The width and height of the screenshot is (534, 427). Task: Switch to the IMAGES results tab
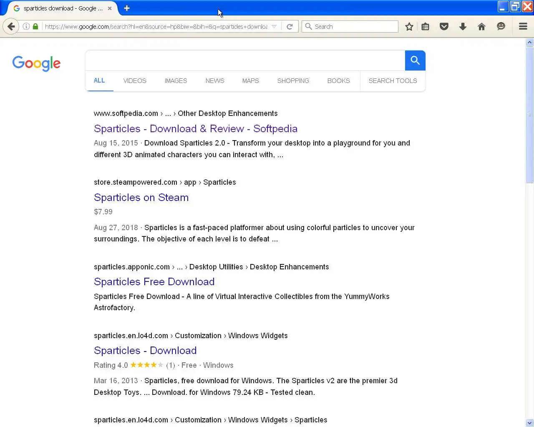point(176,80)
